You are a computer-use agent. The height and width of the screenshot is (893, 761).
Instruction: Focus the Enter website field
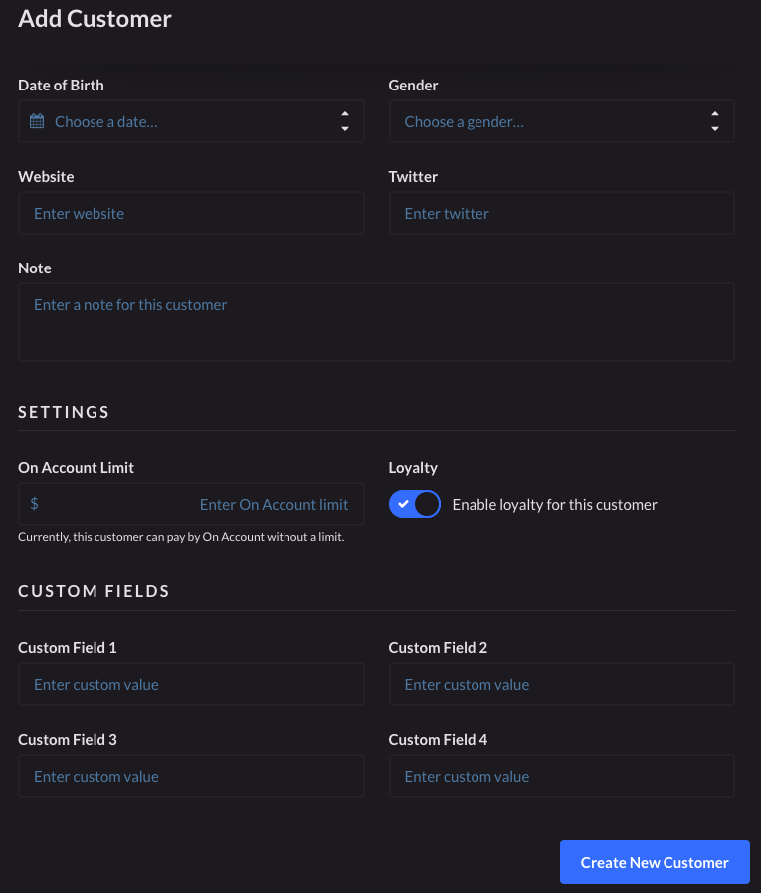[x=191, y=213]
